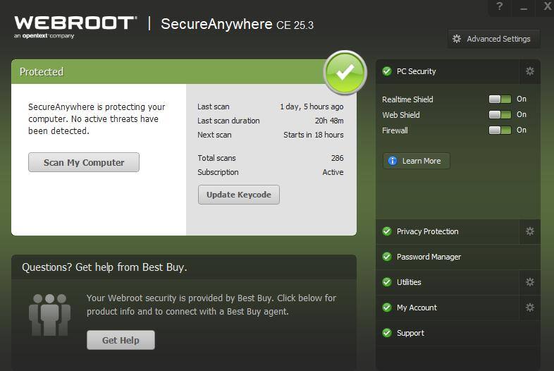This screenshot has width=554, height=371.
Task: Open the Support section
Action: click(410, 333)
